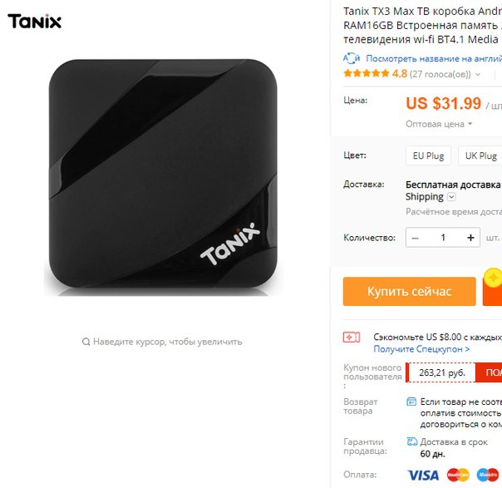Screen dimensions: 502x488
Task: Select the EU Plug option
Action: tap(428, 155)
